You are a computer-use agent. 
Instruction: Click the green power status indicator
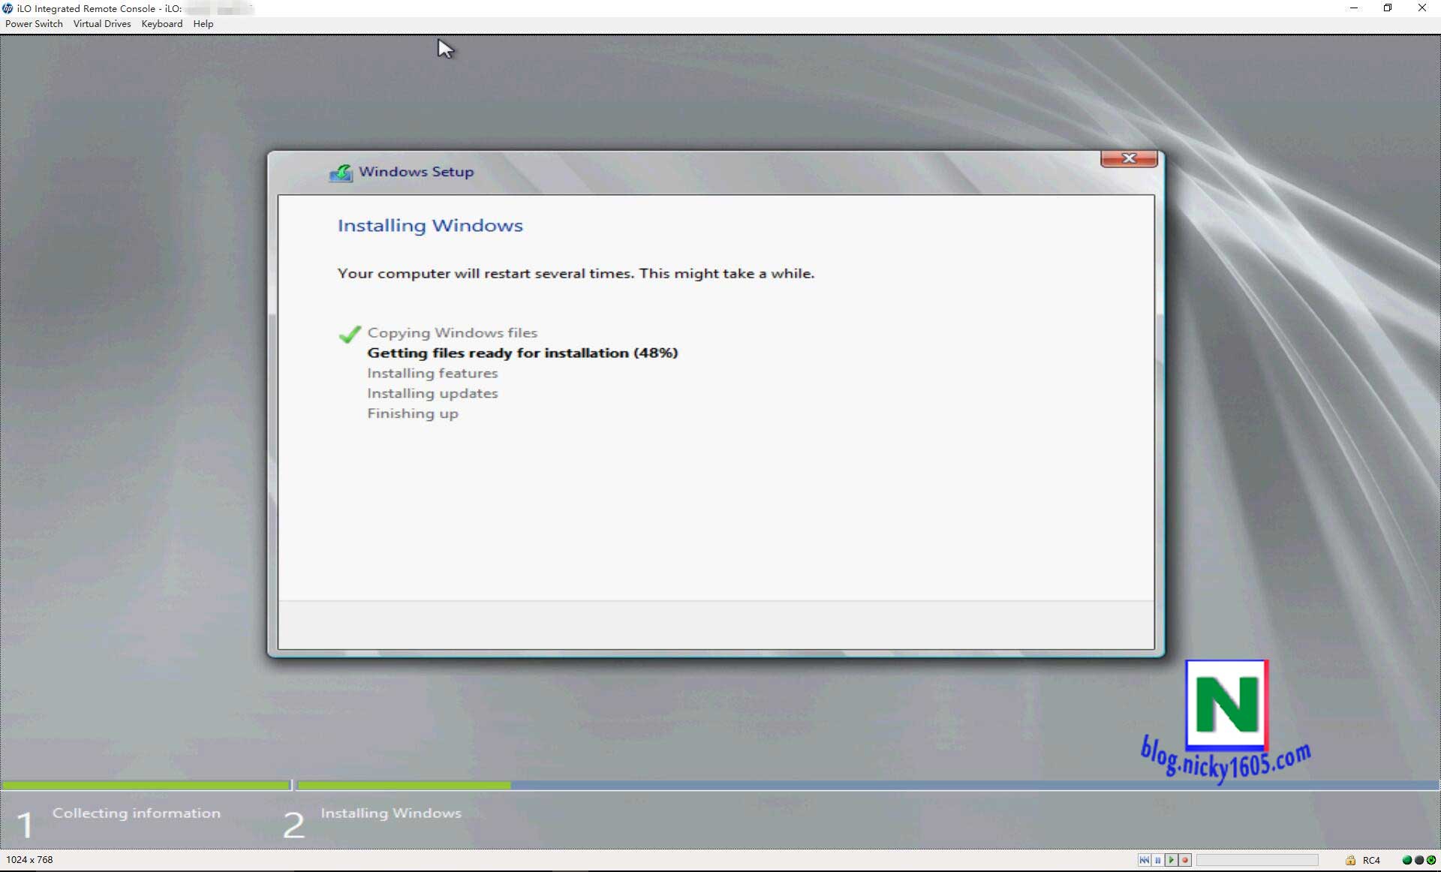click(x=1431, y=860)
